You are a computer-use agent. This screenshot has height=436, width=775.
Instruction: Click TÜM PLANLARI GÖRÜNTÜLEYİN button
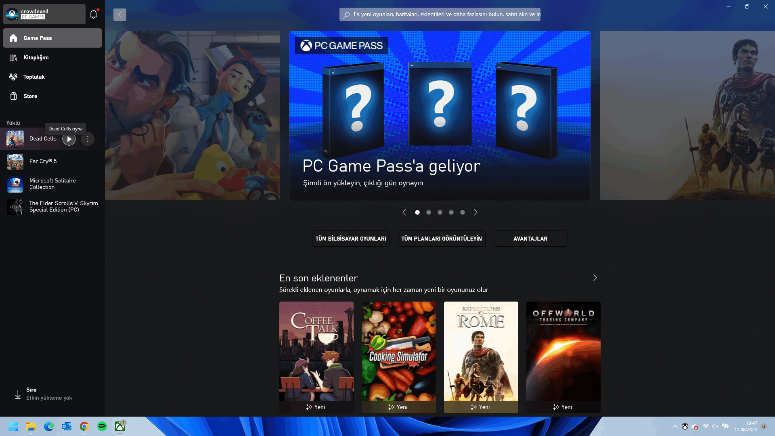[x=442, y=239]
